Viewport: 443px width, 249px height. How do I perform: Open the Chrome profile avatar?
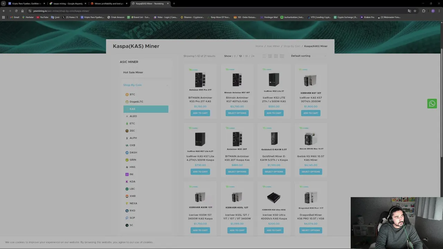pos(433,11)
